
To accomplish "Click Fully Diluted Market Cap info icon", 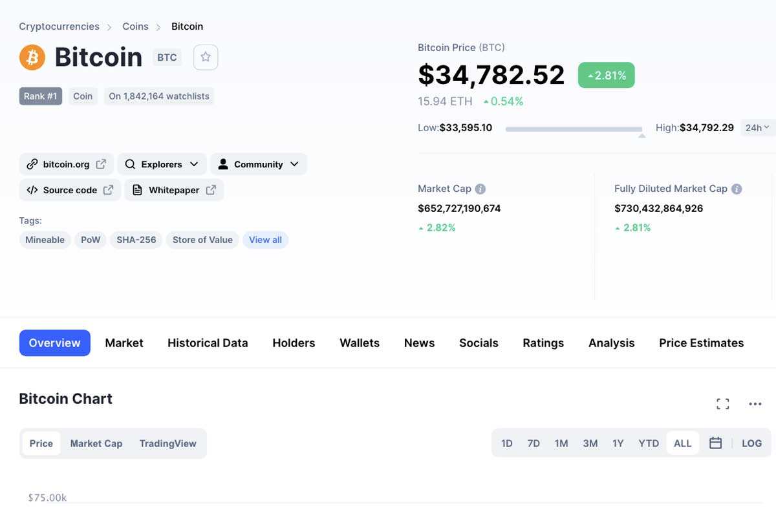I will point(737,189).
